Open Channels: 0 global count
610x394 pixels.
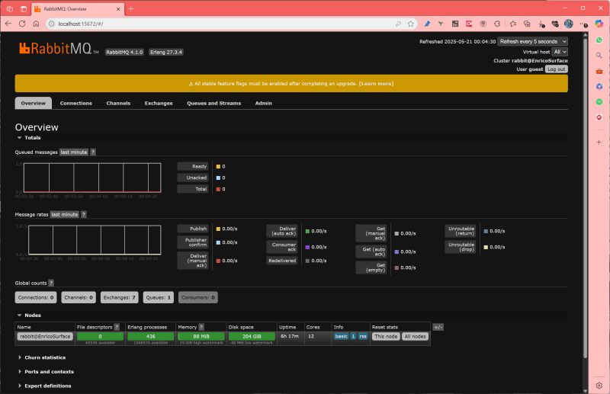pos(79,297)
